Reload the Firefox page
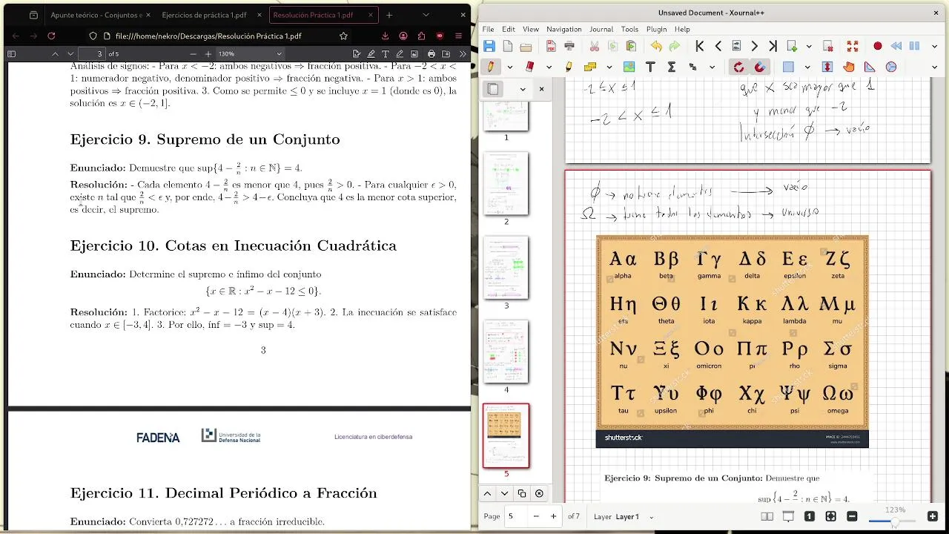 coord(51,36)
